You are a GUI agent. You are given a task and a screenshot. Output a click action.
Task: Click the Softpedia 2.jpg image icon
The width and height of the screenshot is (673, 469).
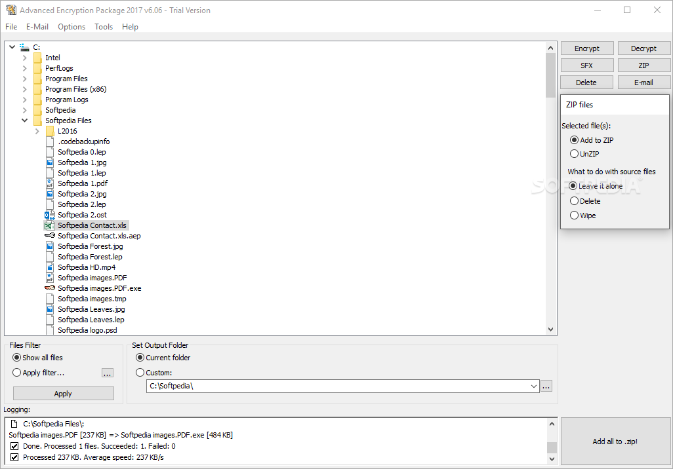[x=50, y=194]
